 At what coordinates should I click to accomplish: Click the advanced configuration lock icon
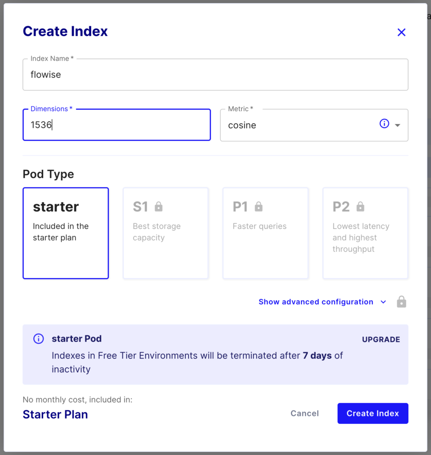pyautogui.click(x=401, y=302)
